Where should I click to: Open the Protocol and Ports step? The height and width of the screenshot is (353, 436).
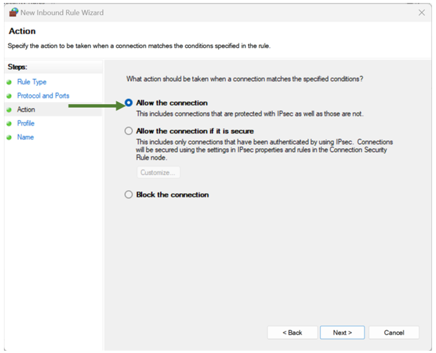coord(43,96)
